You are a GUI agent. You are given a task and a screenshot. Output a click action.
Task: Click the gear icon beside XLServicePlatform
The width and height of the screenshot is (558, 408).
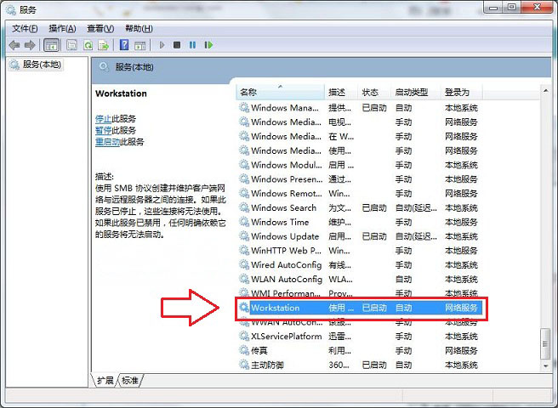pyautogui.click(x=244, y=336)
